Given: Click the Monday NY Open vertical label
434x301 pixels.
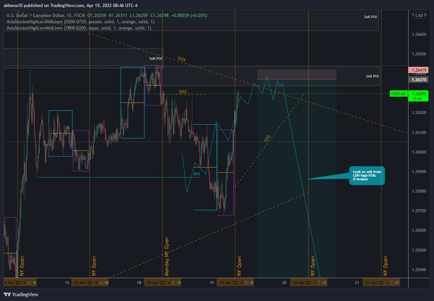Looking at the screenshot, I should tap(167, 256).
